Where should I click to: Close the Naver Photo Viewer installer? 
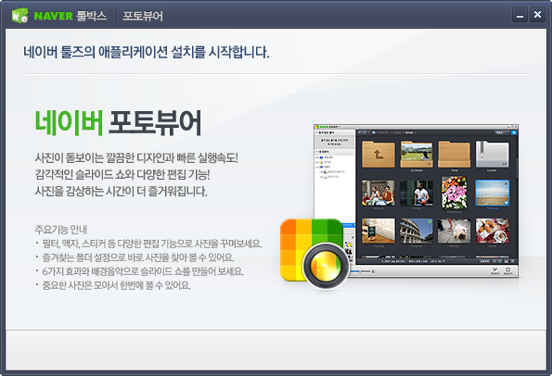[537, 15]
